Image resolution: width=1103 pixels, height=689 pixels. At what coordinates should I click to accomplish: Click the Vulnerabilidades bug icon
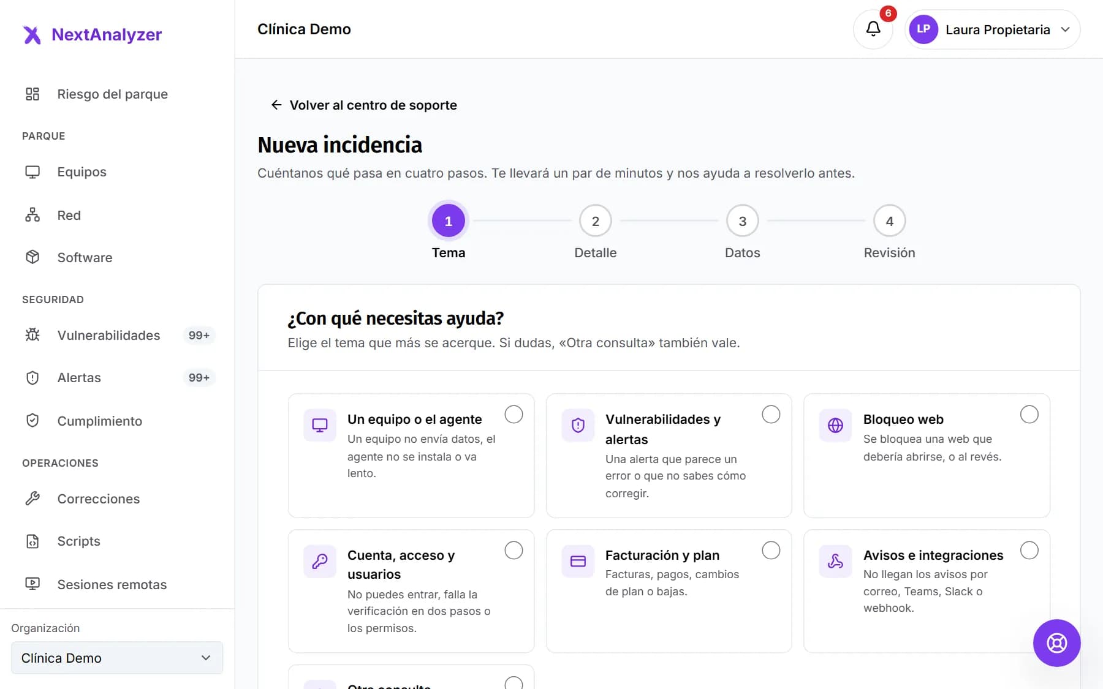[32, 335]
